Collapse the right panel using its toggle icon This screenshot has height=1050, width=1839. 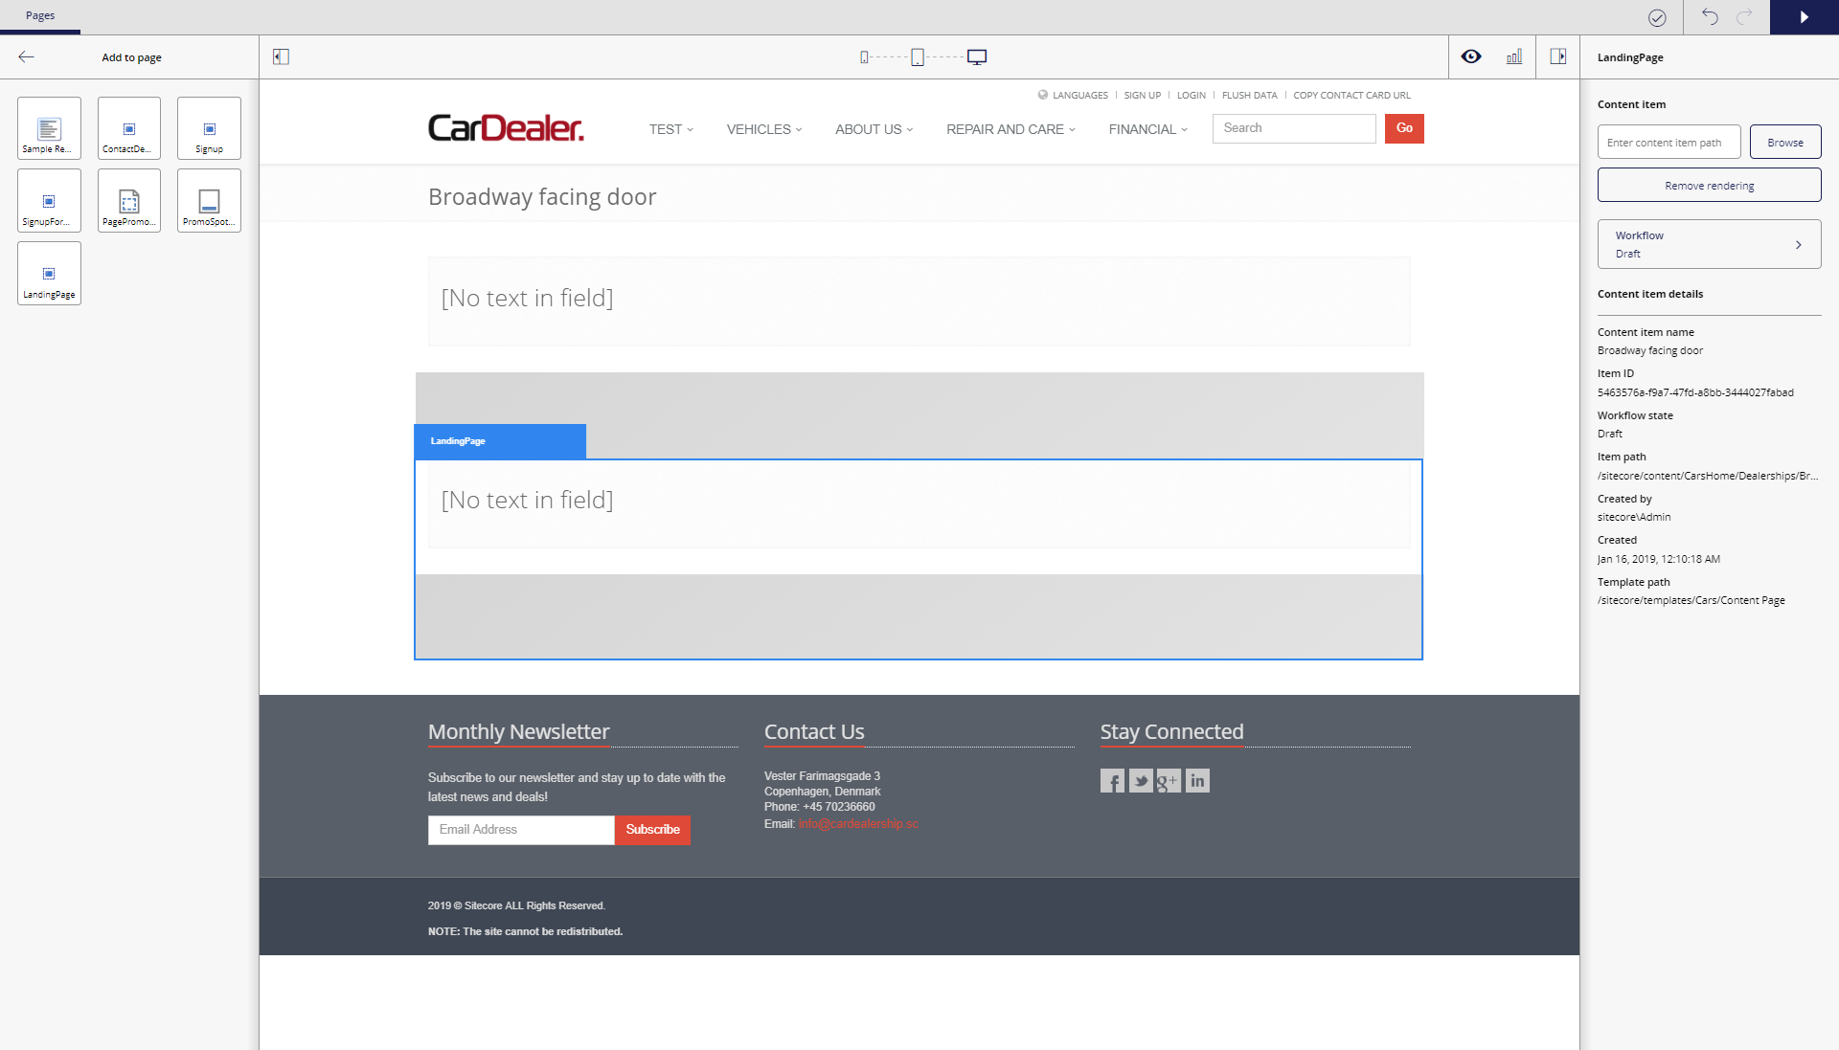click(1558, 57)
